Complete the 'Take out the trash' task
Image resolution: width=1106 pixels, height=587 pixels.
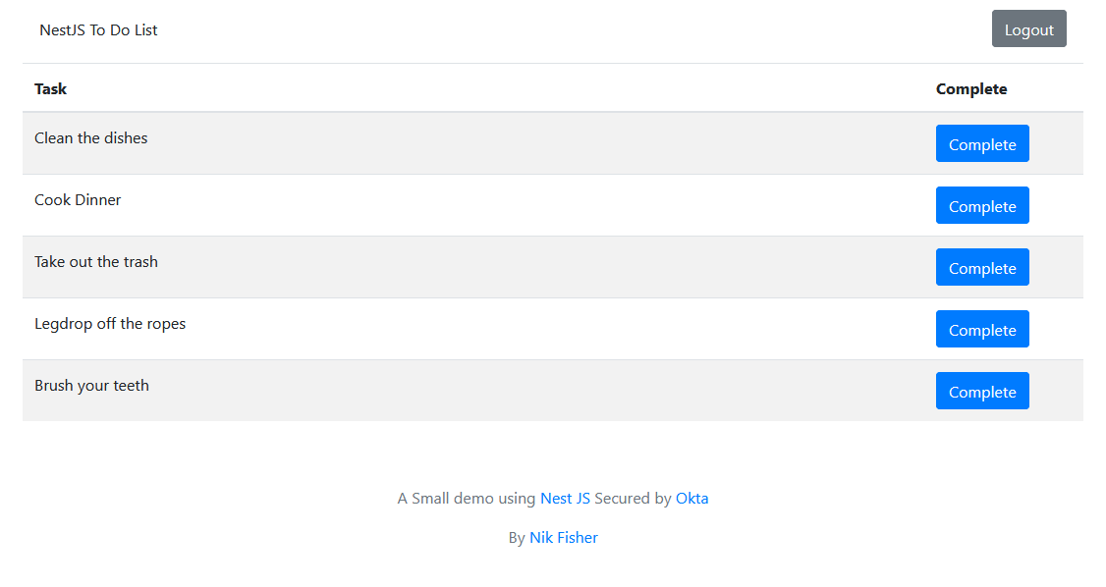pyautogui.click(x=982, y=268)
